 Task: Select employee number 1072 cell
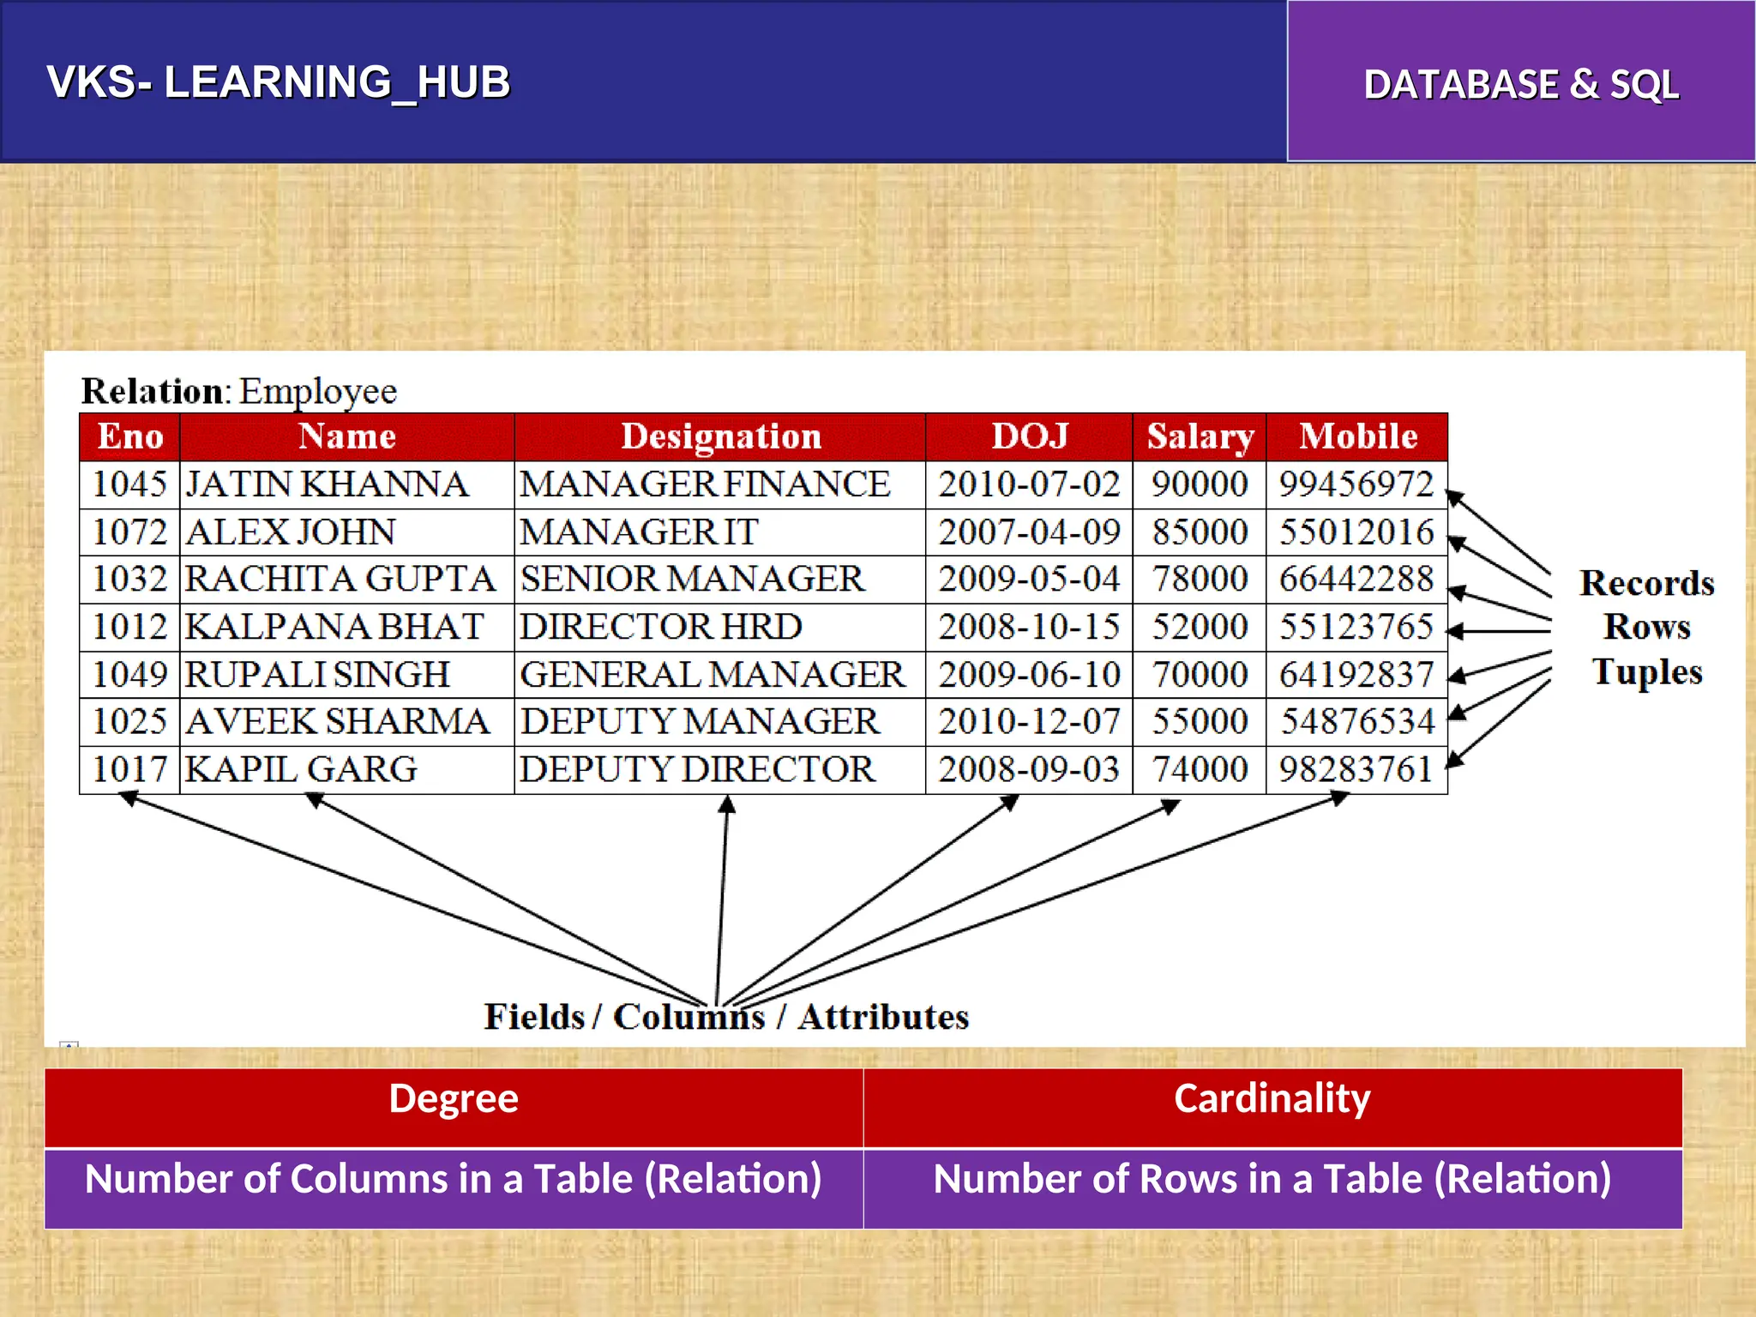tap(130, 532)
